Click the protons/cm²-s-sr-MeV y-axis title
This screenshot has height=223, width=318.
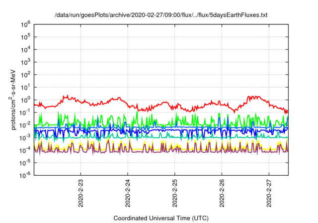pyautogui.click(x=12, y=100)
